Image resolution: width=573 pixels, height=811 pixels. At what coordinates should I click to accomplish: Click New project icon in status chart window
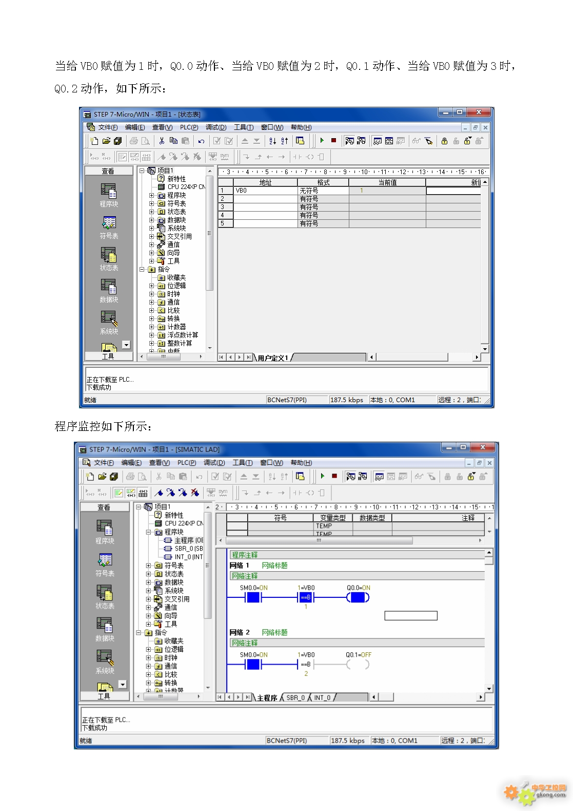pos(94,141)
